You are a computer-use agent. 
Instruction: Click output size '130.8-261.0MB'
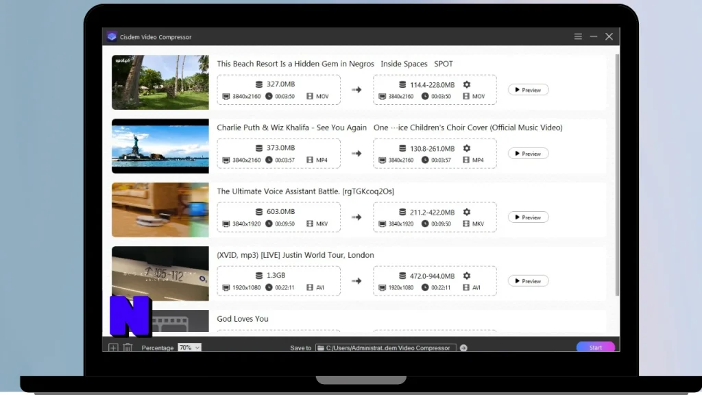click(432, 149)
